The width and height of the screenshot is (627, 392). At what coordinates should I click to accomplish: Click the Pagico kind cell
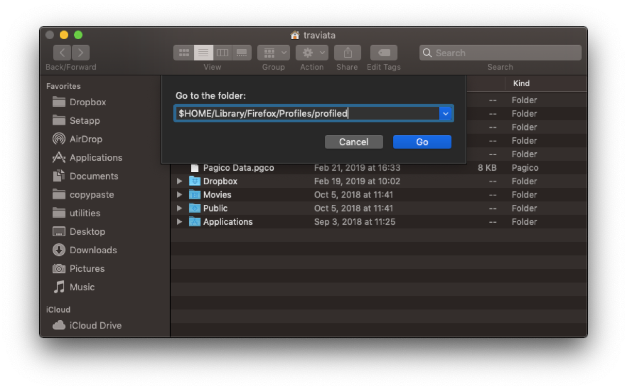tap(525, 168)
